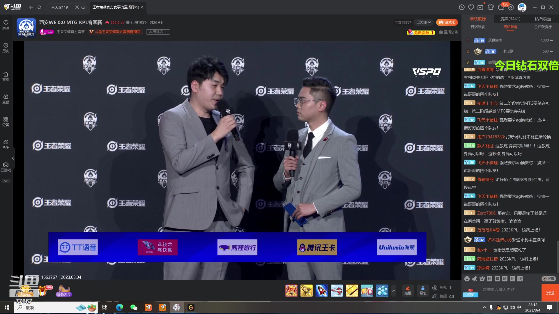559x314 pixels.
Task: Open 云游戏 in the left sidebar
Action: pos(6,167)
